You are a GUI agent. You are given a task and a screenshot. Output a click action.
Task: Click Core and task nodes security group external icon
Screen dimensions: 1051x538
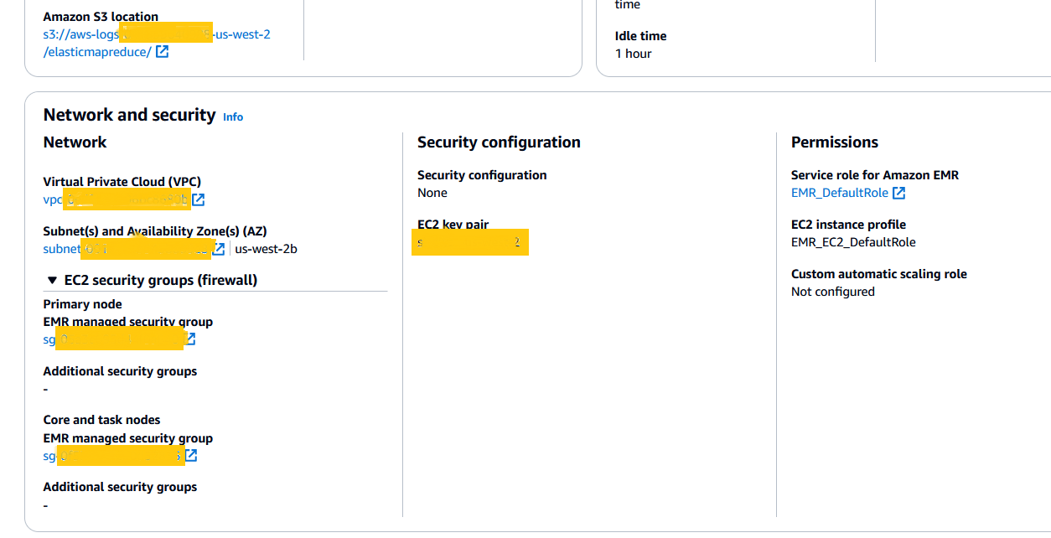pyautogui.click(x=191, y=456)
